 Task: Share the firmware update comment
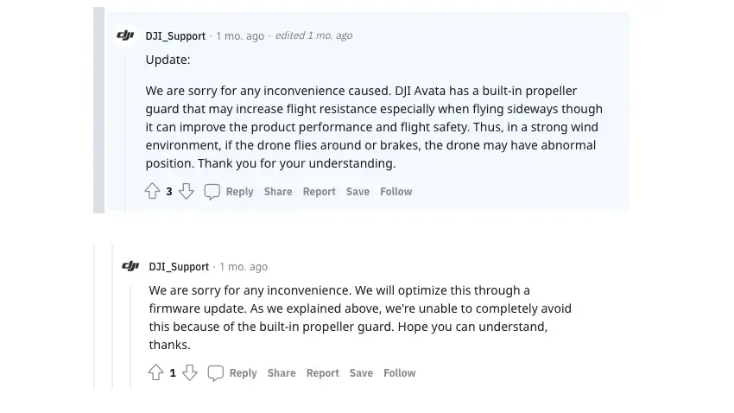pyautogui.click(x=282, y=373)
